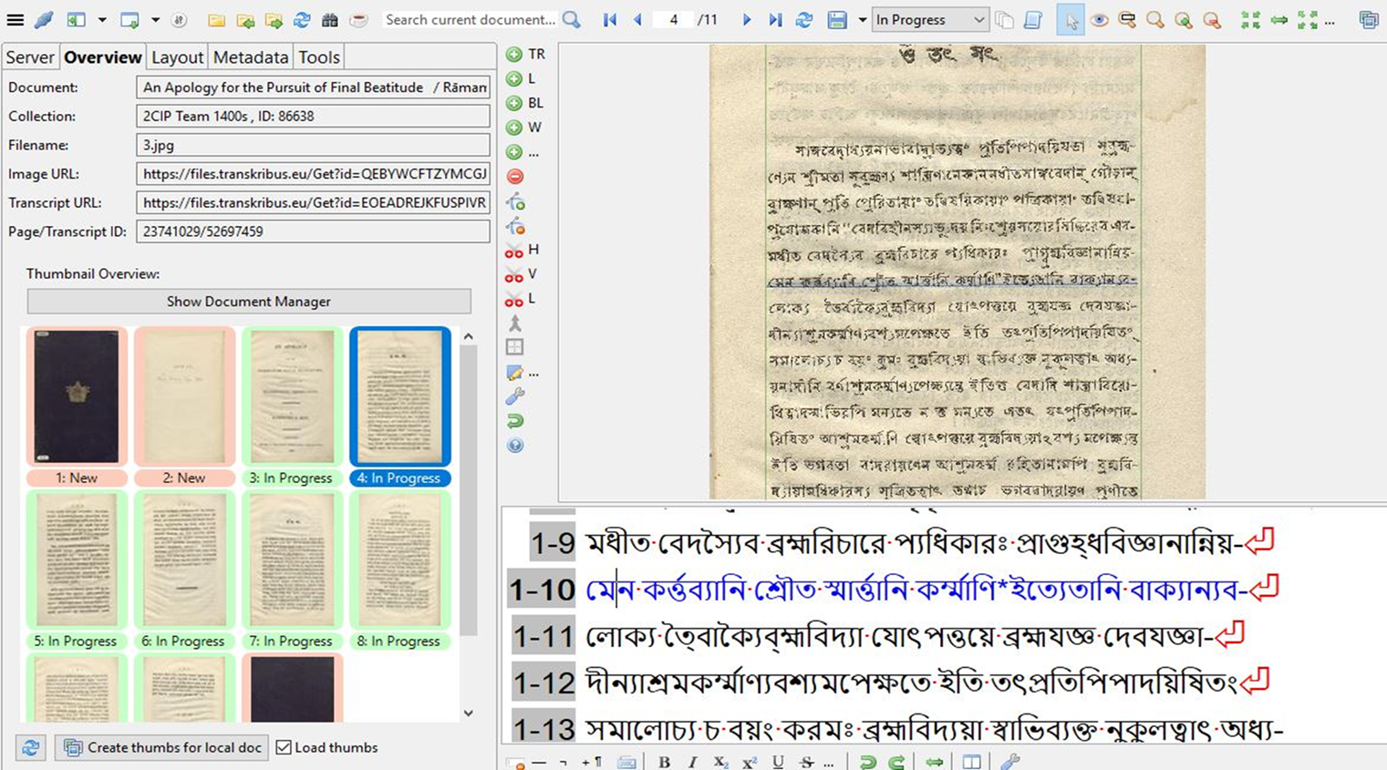Select the arrow pointer selection tool
The height and width of the screenshot is (770, 1387).
[x=1071, y=19]
